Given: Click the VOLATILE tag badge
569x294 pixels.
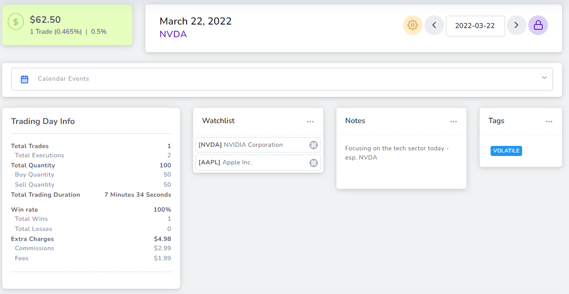Looking at the screenshot, I should [x=506, y=151].
